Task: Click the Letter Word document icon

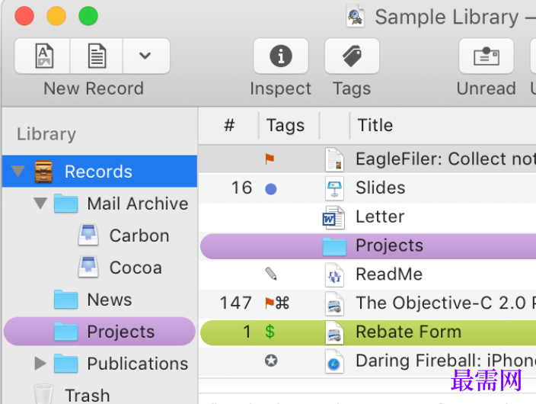Action: point(333,217)
